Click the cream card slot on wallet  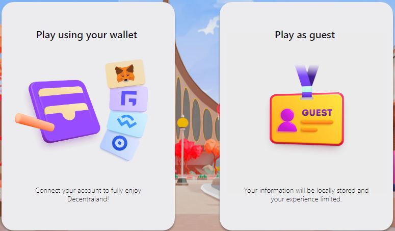61,91
